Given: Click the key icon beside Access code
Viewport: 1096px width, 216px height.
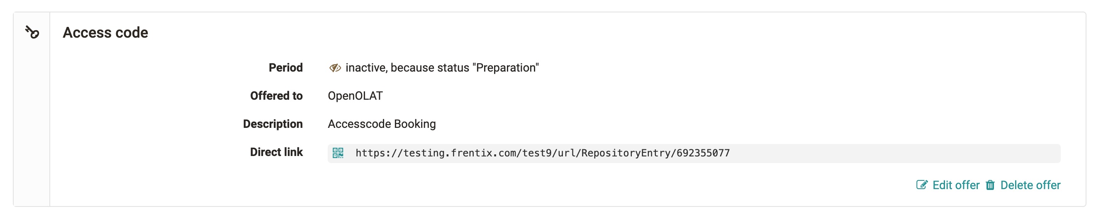Looking at the screenshot, I should click(32, 32).
